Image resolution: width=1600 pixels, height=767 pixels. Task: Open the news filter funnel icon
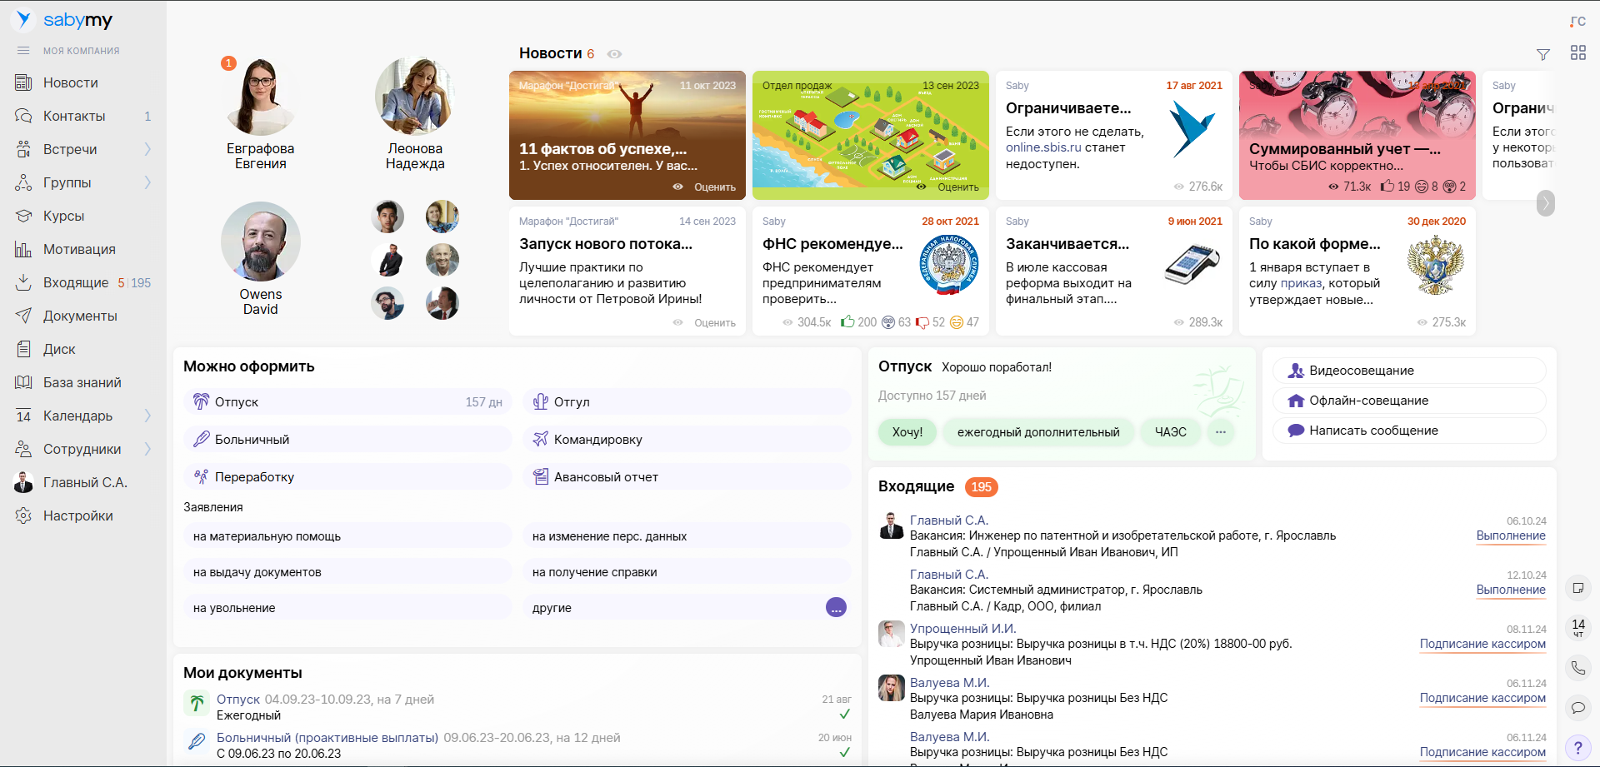click(1543, 54)
